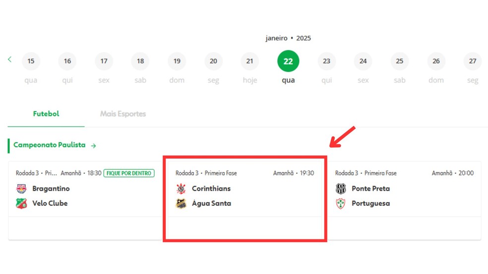The height and width of the screenshot is (274, 488).
Task: Go to previous dates with left chevron
Action: (x=9, y=59)
